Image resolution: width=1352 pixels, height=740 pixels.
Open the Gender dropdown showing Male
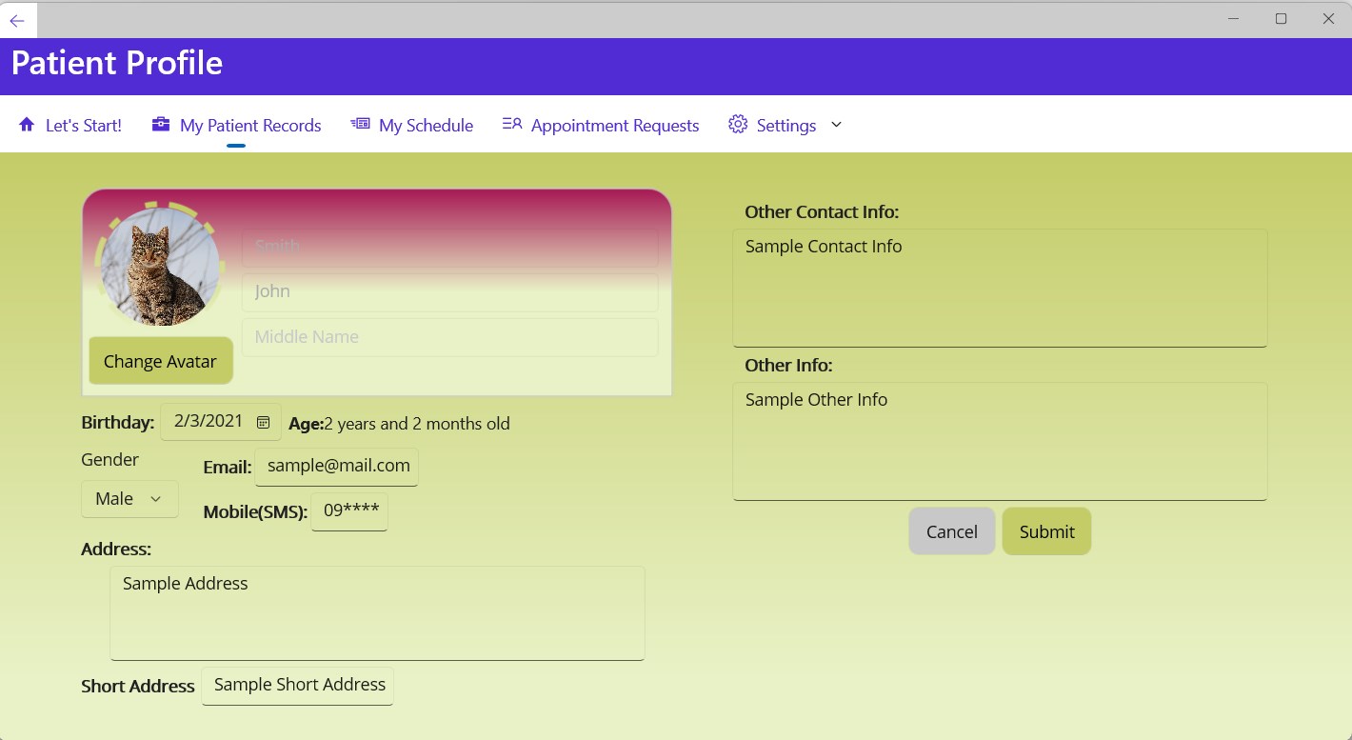click(129, 498)
